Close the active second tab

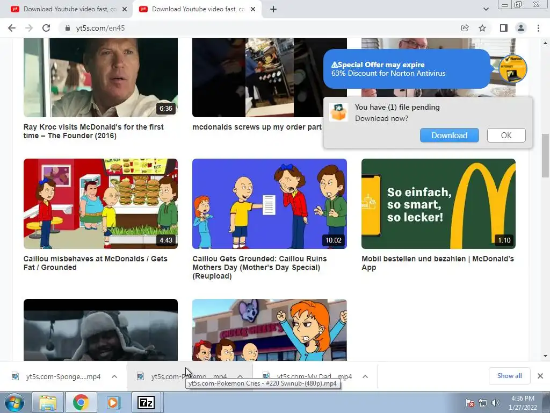(x=253, y=10)
